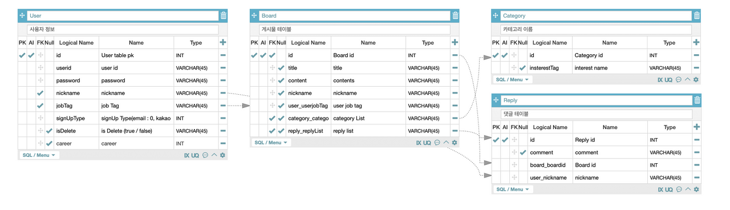The height and width of the screenshot is (210, 730).
Task: Edit Board table description '게시물 테이블'
Action: click(355, 29)
